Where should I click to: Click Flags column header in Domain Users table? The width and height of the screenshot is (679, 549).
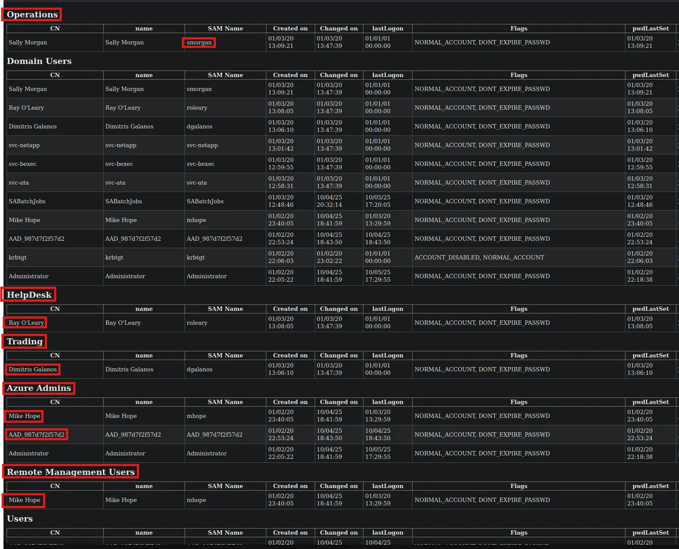click(518, 75)
